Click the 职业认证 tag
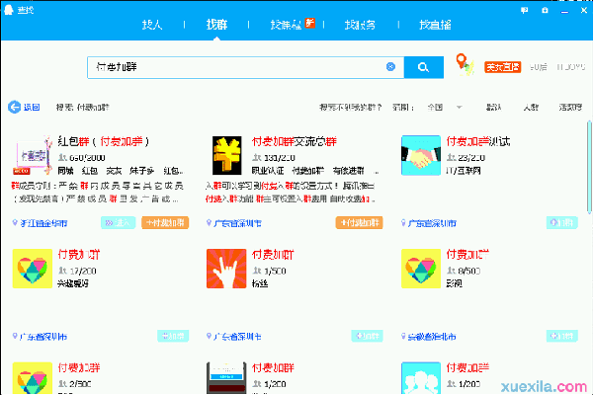Screen dimensions: 593x395 click(268, 171)
